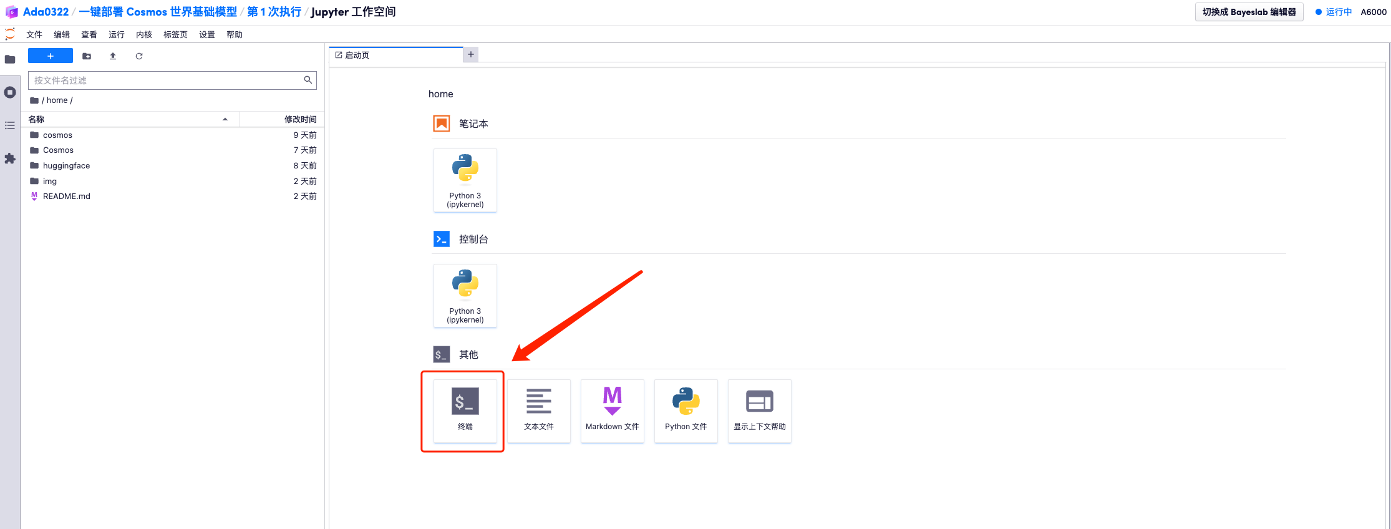Launch Python 3 notebook from launcher
Screen dimensions: 1391x529
tap(465, 180)
